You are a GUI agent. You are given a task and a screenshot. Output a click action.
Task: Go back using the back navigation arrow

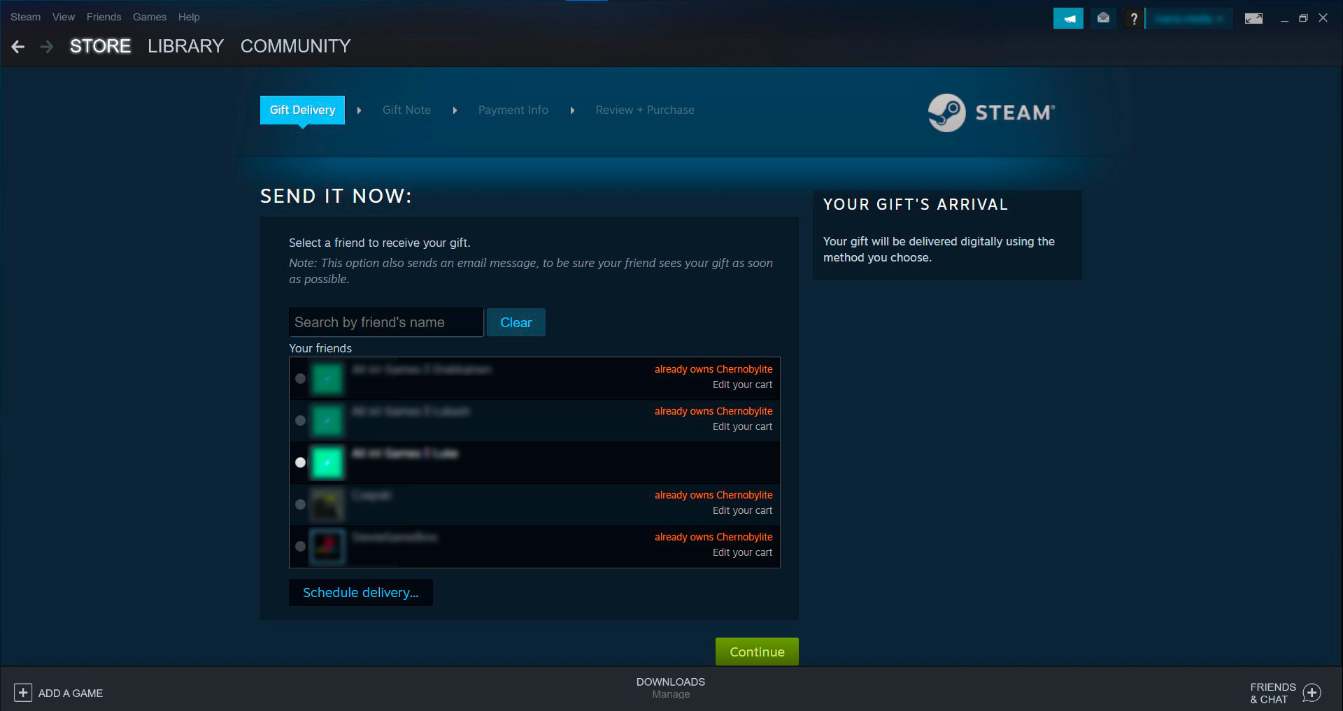[x=17, y=46]
